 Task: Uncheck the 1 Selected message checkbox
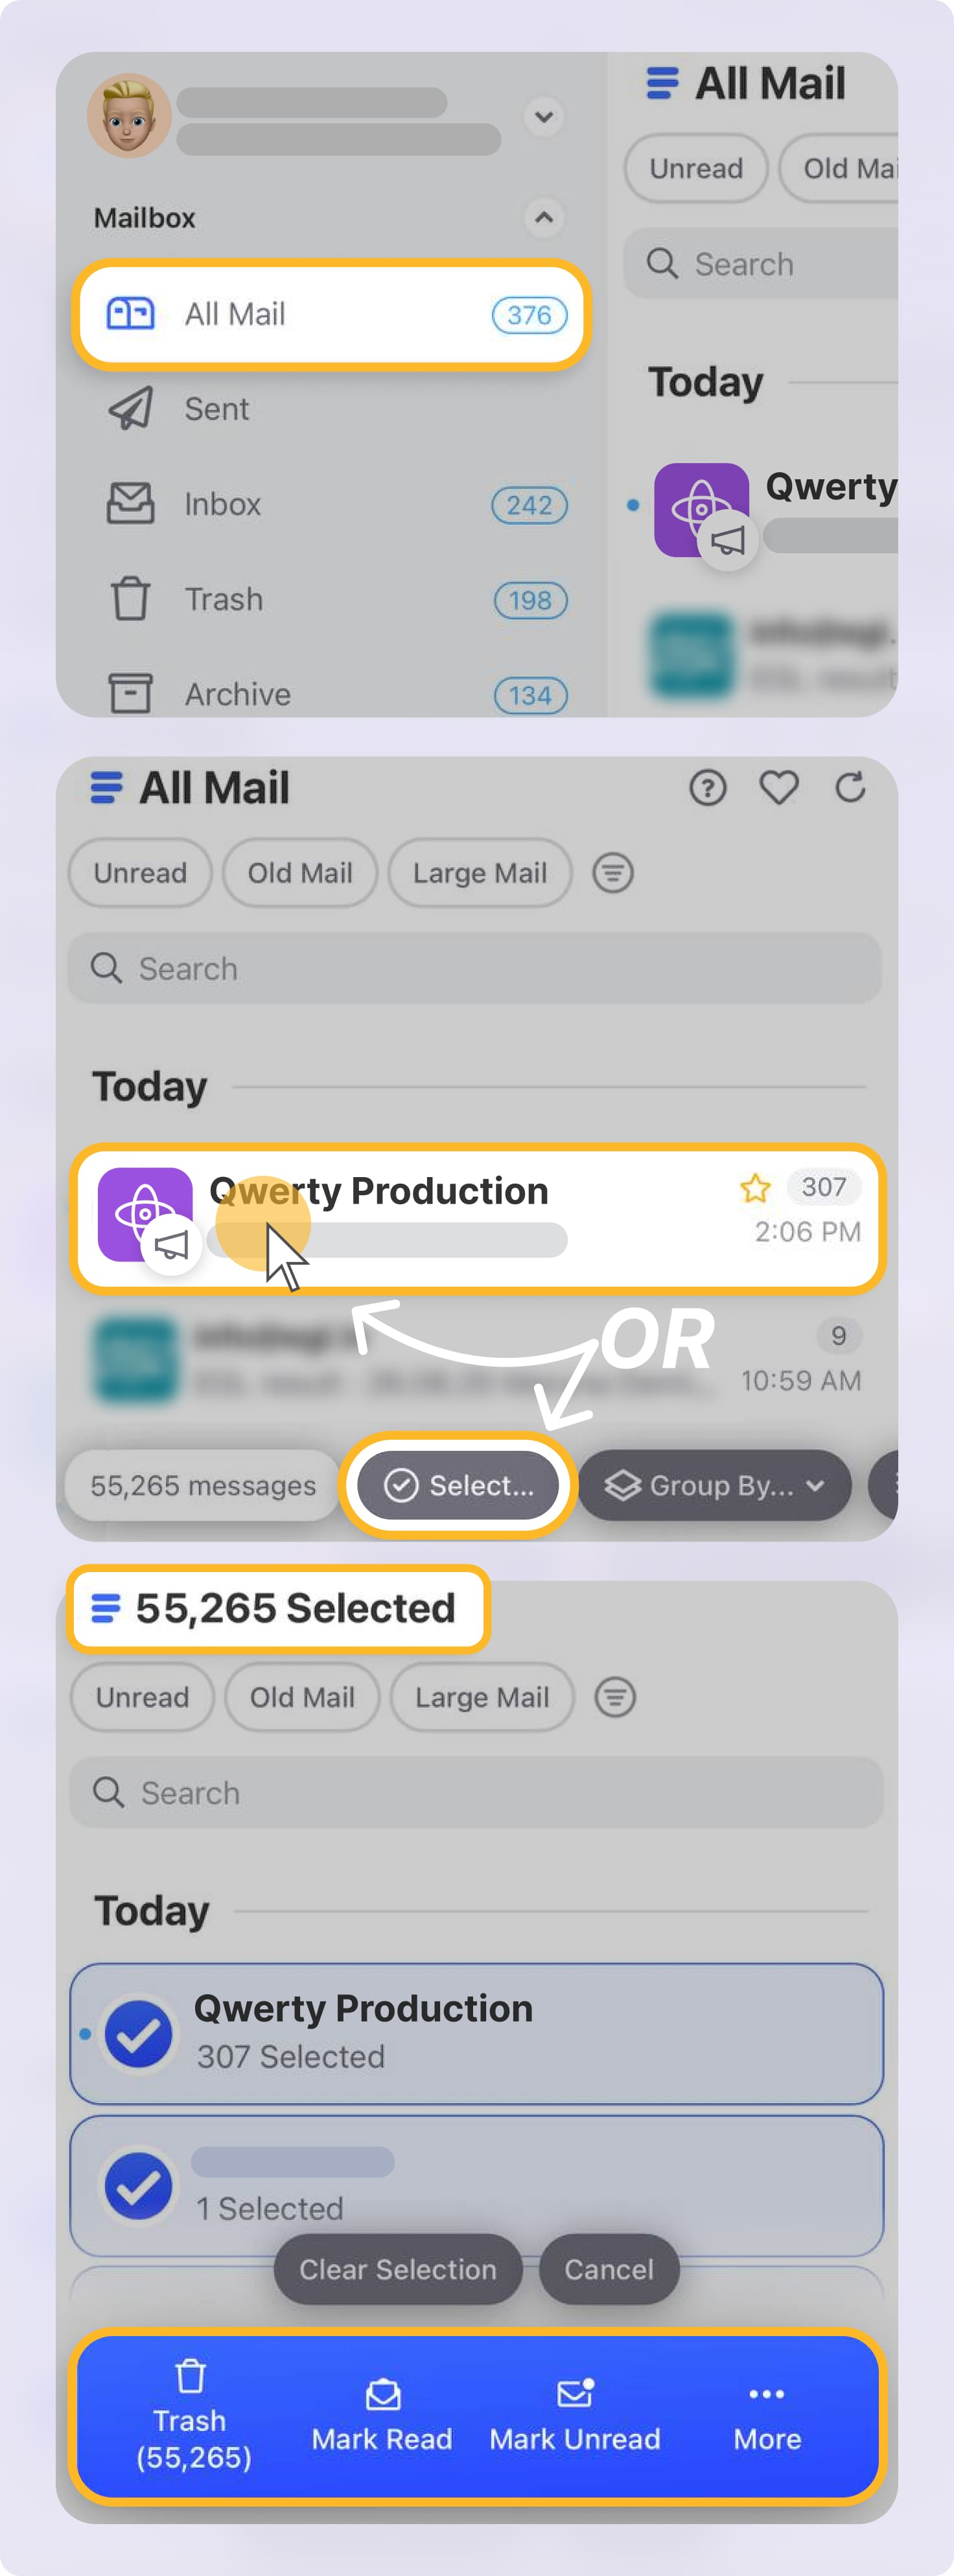(x=139, y=2186)
